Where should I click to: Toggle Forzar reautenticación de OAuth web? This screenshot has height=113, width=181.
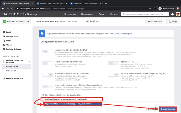(x=48, y=75)
